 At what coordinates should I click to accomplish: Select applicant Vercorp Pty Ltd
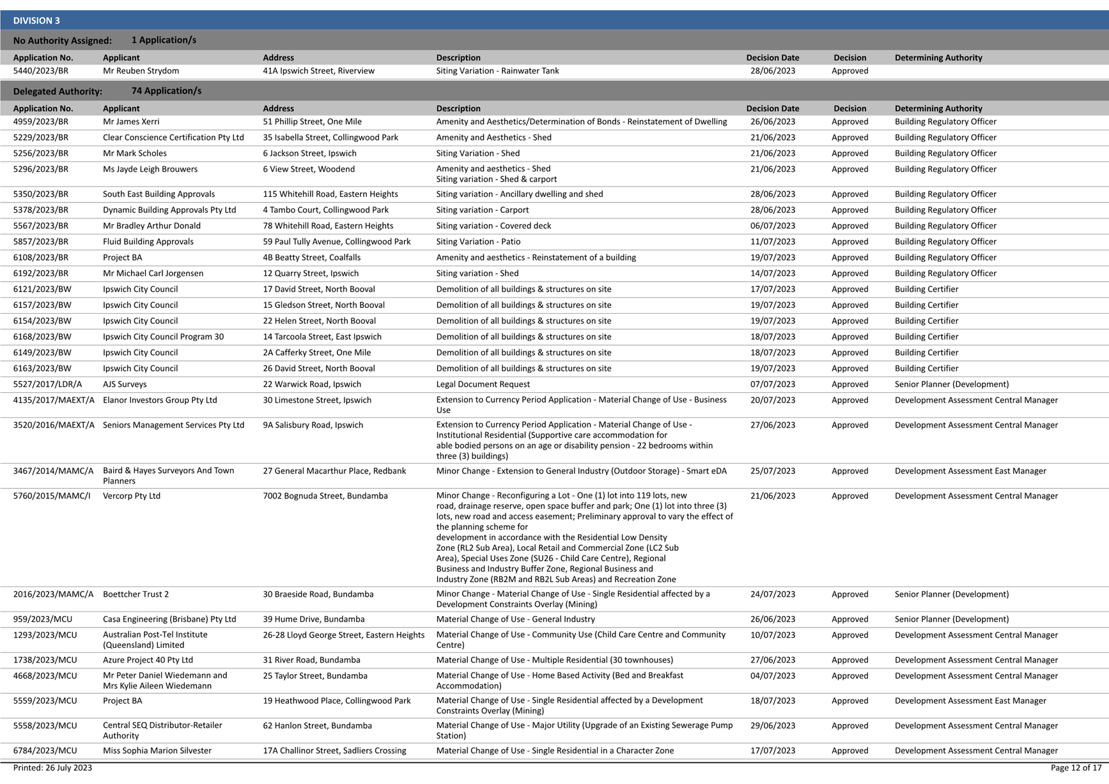[x=132, y=496]
